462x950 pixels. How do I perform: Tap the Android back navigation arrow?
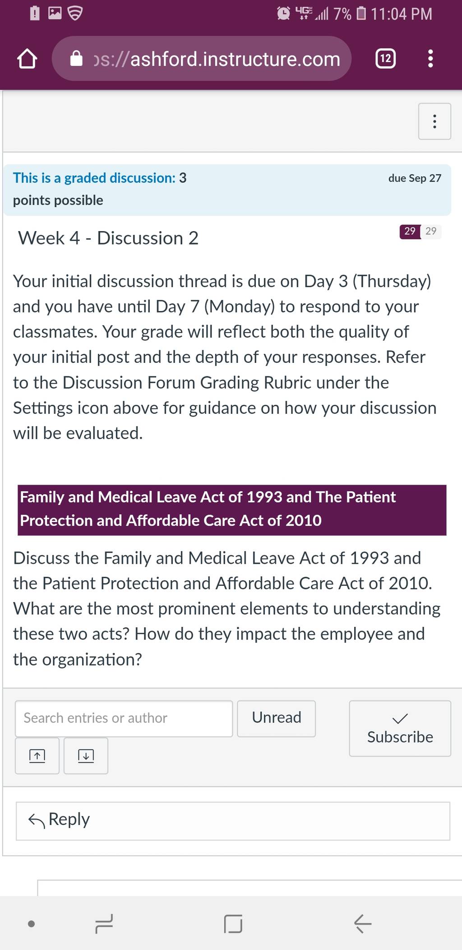pyautogui.click(x=362, y=923)
